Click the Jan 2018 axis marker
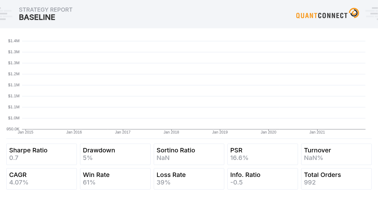Viewport: 378px width, 199px height. [x=171, y=132]
